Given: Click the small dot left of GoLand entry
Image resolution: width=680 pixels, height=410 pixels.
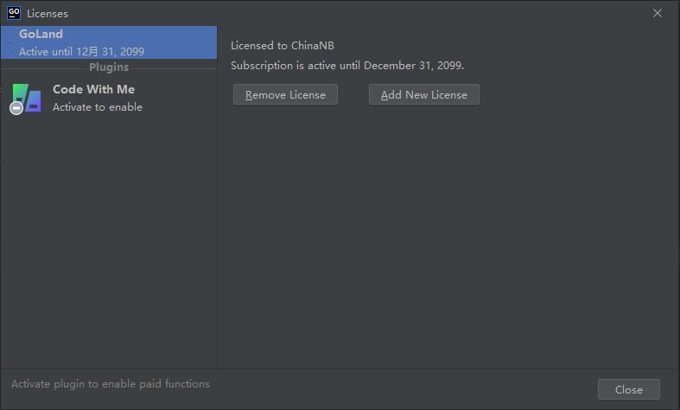Looking at the screenshot, I should [10, 42].
